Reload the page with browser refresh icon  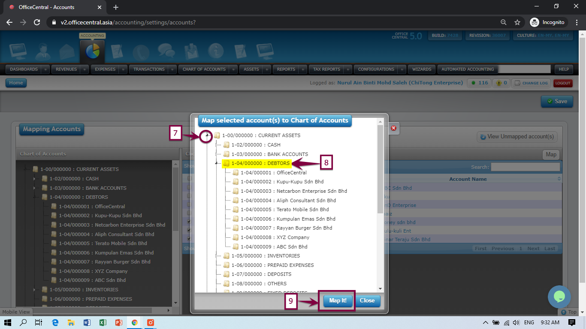[37, 22]
